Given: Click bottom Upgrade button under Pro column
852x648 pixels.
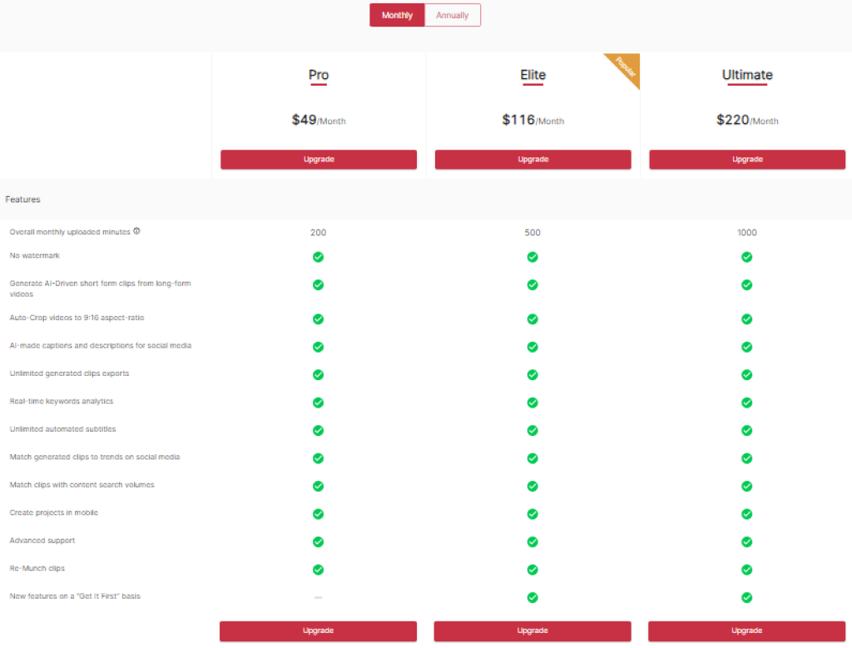Looking at the screenshot, I should pos(318,631).
